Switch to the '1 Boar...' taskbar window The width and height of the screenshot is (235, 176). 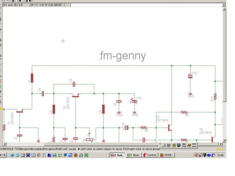tap(133, 155)
